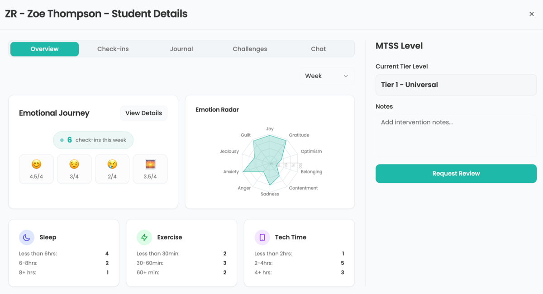The width and height of the screenshot is (543, 294).
Task: Expand the Week dropdown chevron arrow
Action: pyautogui.click(x=346, y=76)
